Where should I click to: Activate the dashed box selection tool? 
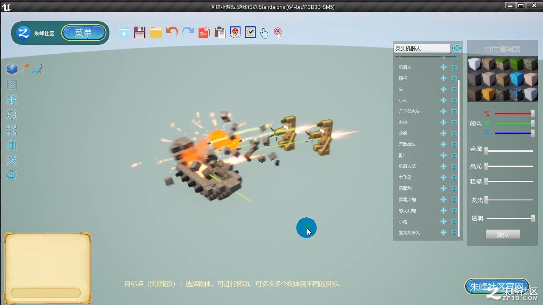[12, 84]
